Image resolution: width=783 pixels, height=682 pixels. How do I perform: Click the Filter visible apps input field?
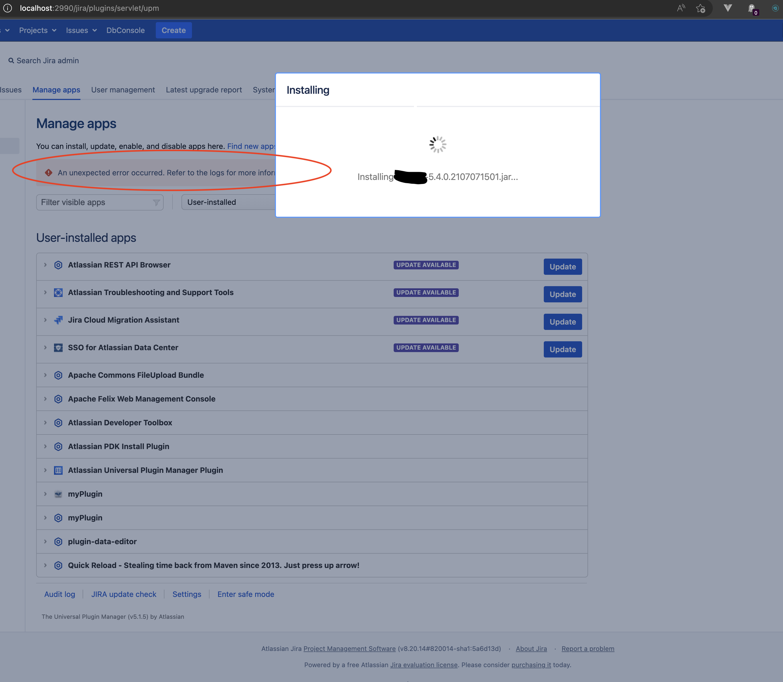pyautogui.click(x=100, y=202)
